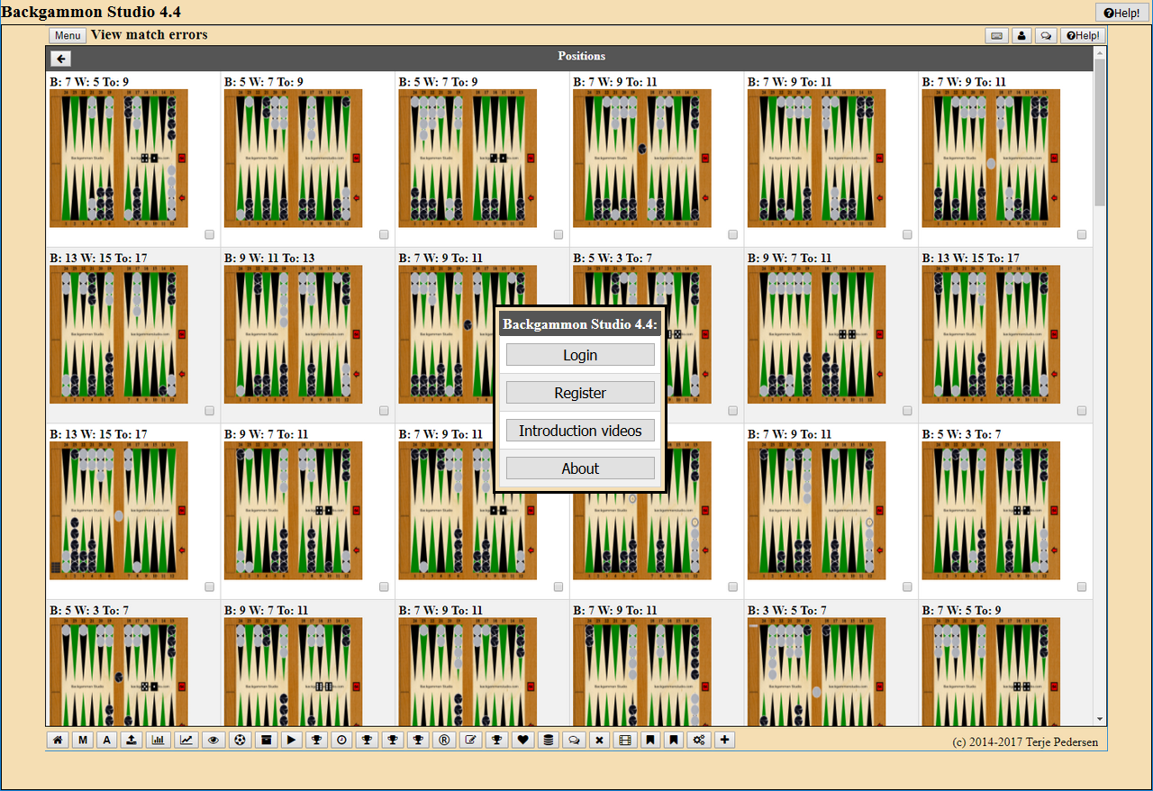Screen dimensions: 1153x791
Task: Open the third-row second board thumbnail B:9 W:7
Action: click(294, 510)
